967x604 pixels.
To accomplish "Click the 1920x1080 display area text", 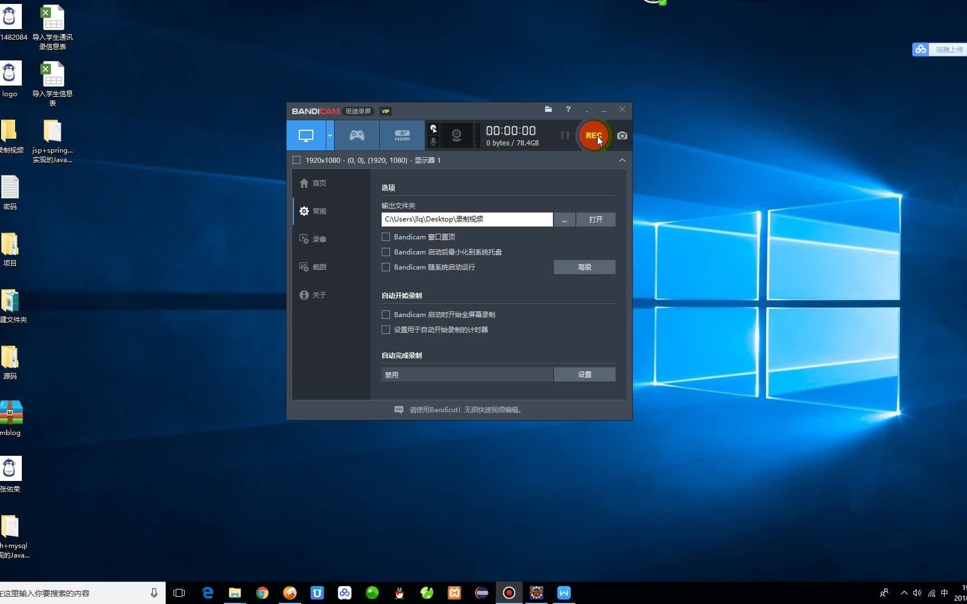I will (373, 161).
